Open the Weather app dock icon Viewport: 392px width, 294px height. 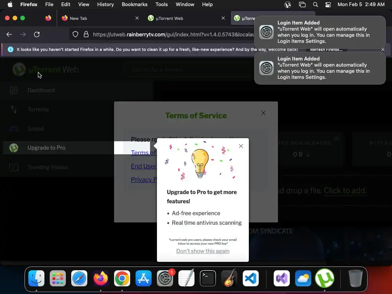303,278
